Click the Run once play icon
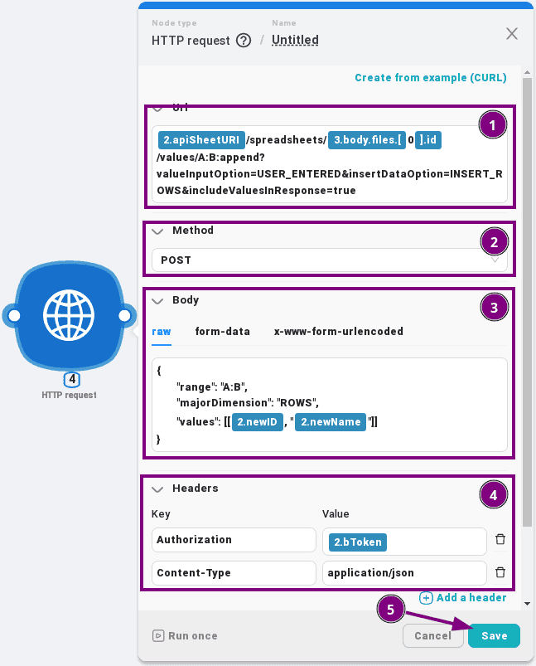This screenshot has height=666, width=536. coord(158,636)
